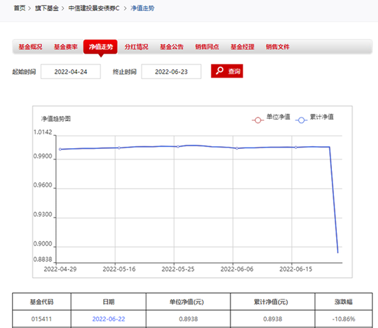Click the red 查询 search button
The image size is (378, 328).
tap(227, 71)
